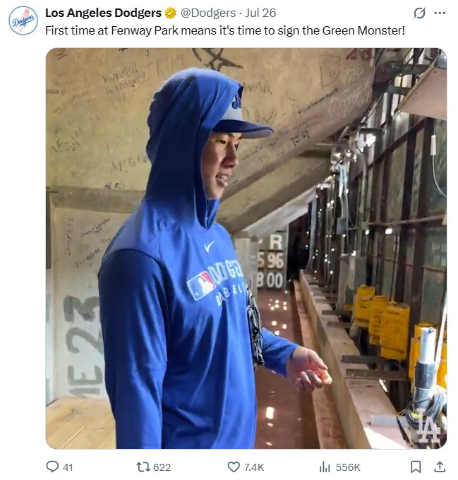This screenshot has height=480, width=458.
Task: View the 41 replies count
Action: (68, 467)
